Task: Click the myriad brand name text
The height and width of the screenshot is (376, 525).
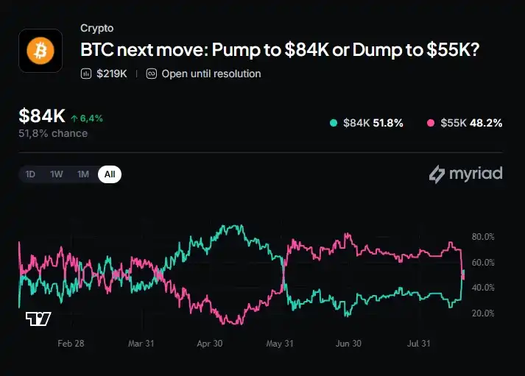Action: (x=476, y=173)
